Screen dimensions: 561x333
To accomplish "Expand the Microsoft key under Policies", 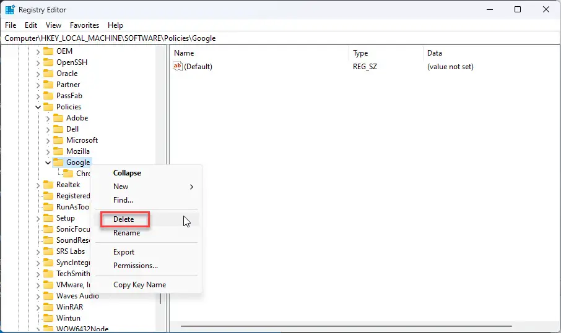I will pos(48,141).
